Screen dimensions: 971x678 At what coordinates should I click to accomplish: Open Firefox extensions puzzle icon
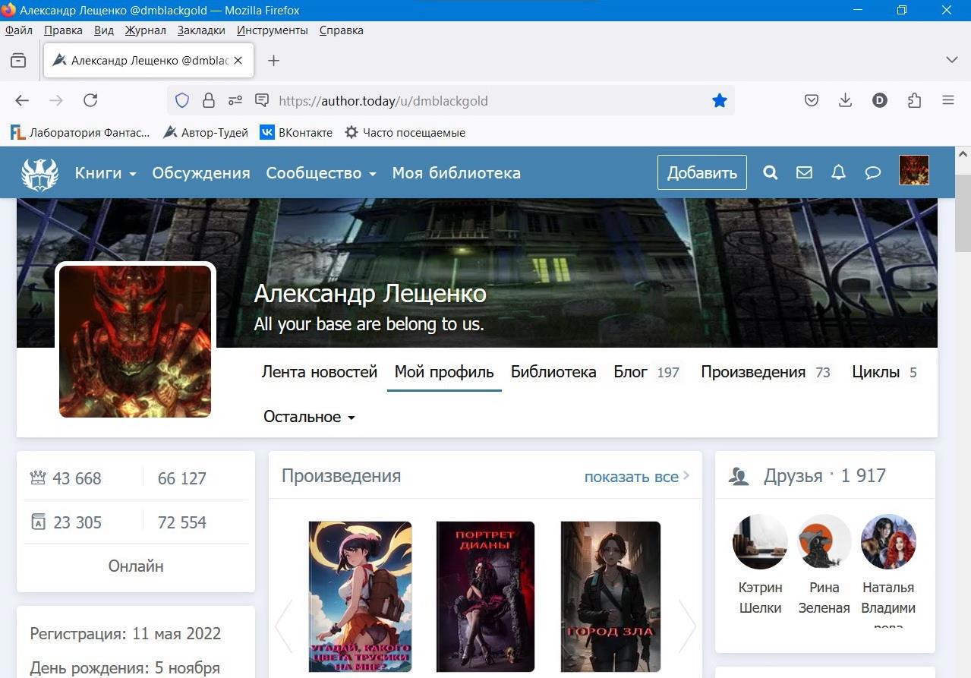(x=914, y=100)
